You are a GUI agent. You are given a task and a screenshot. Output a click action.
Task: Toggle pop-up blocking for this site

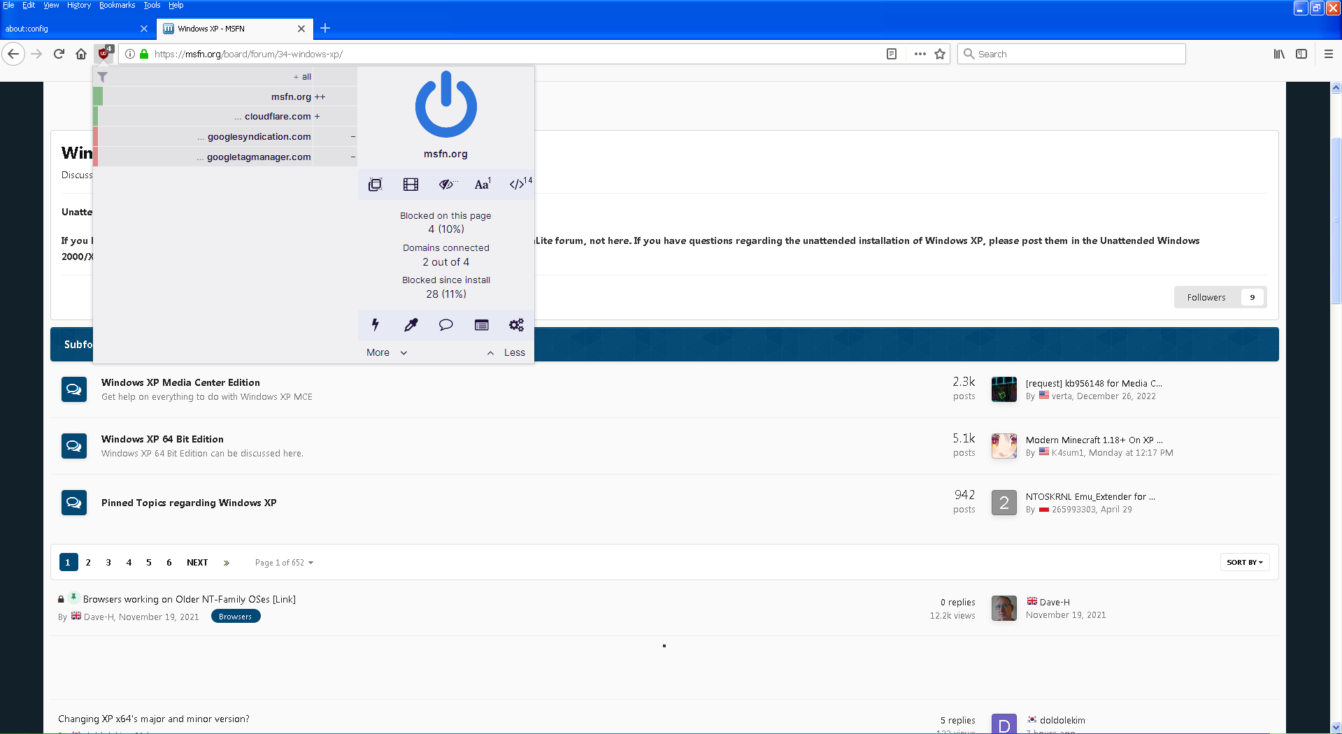(376, 185)
